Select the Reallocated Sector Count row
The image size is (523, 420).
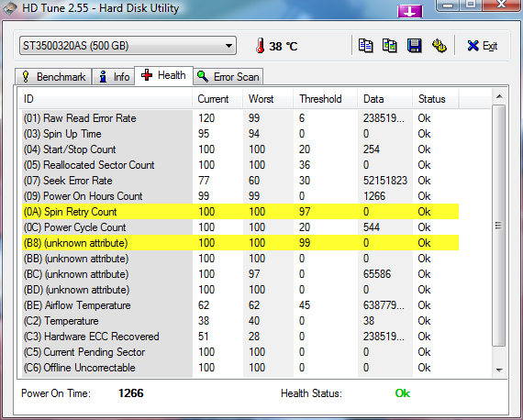tap(240, 165)
